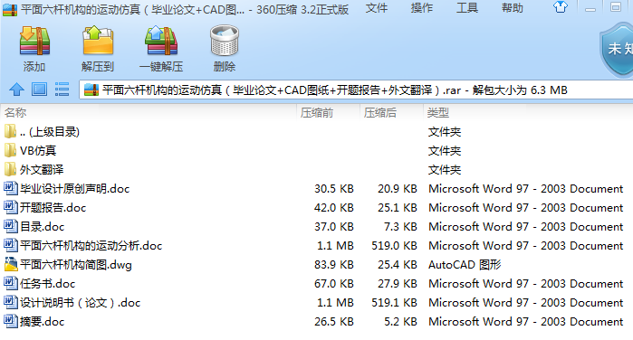Click Word icon of 目录.doc
The width and height of the screenshot is (633, 340).
coord(11,226)
